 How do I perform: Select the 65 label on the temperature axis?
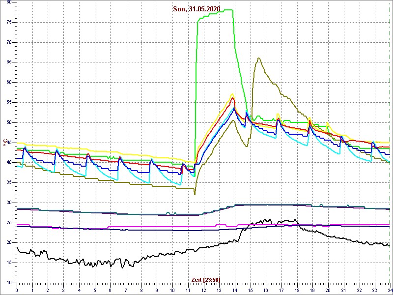9,62
